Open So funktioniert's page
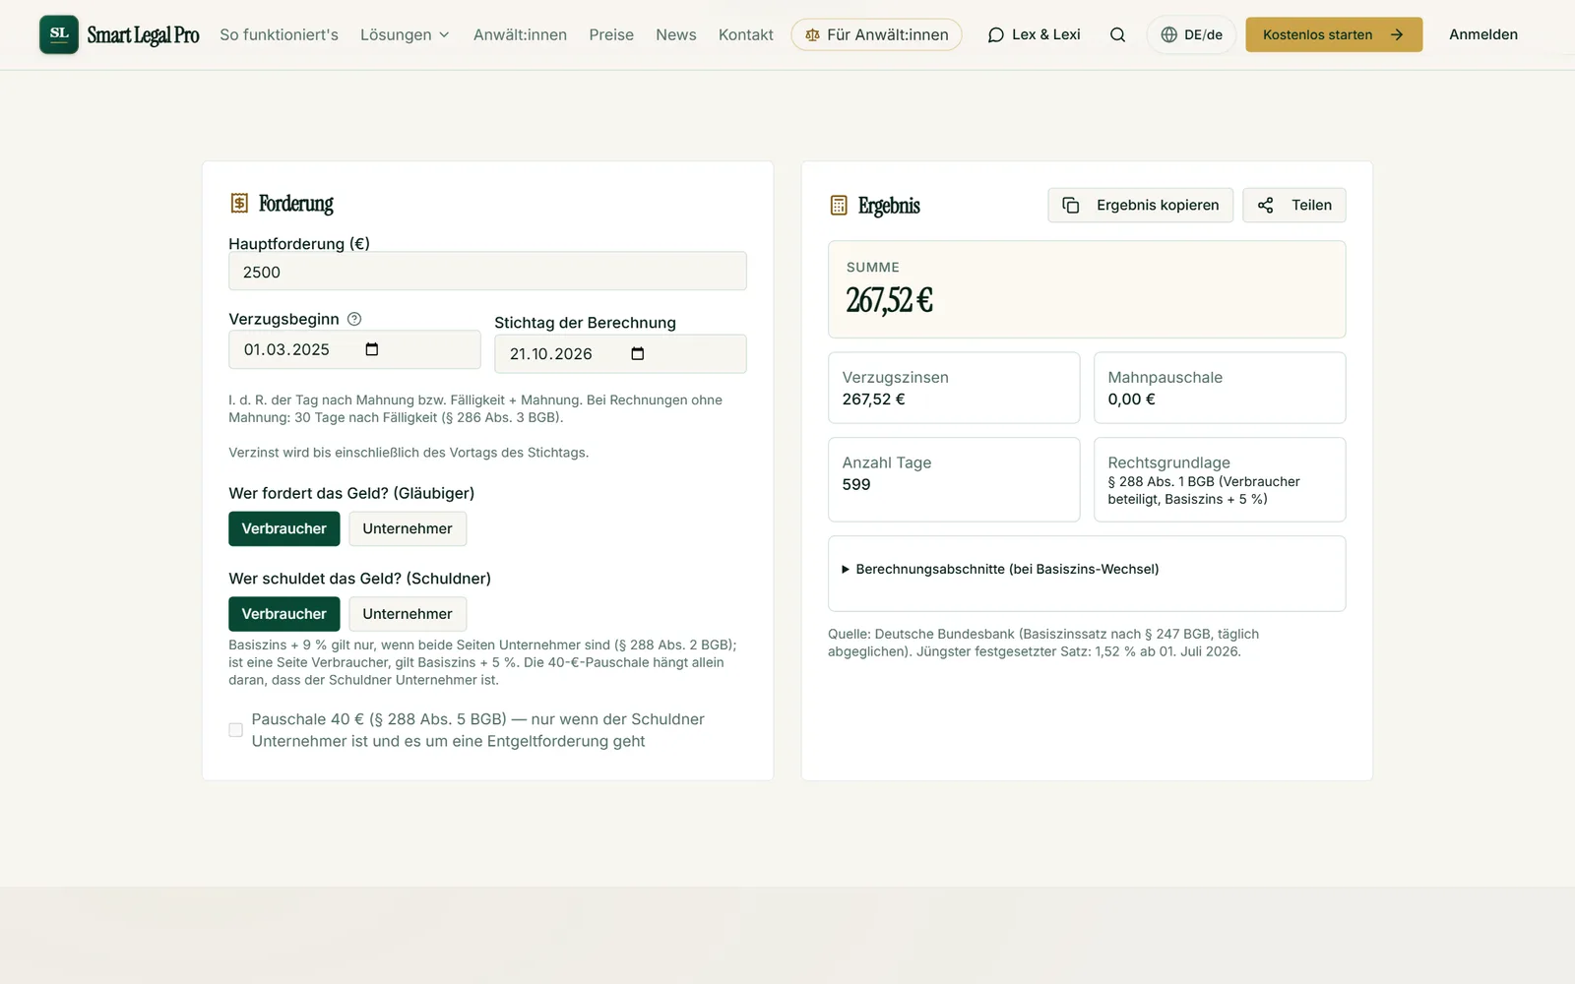The height and width of the screenshot is (984, 1575). (280, 34)
